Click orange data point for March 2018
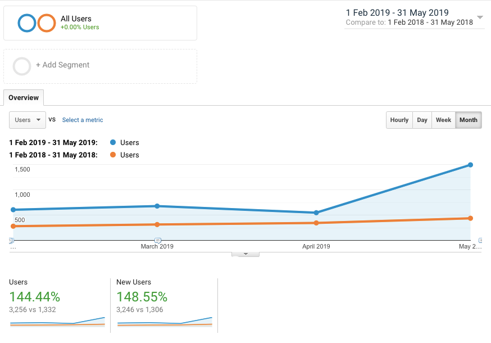This screenshot has height=343, width=491. (x=157, y=224)
